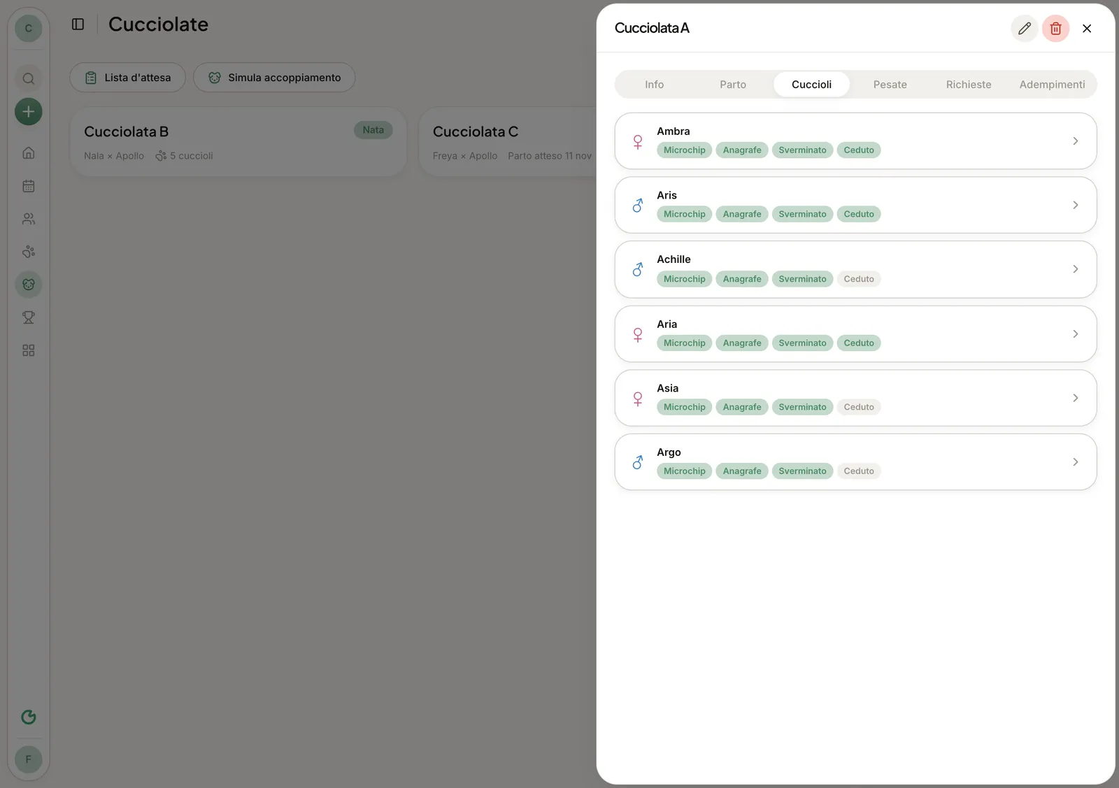Open the Richieste tab

pos(969,85)
